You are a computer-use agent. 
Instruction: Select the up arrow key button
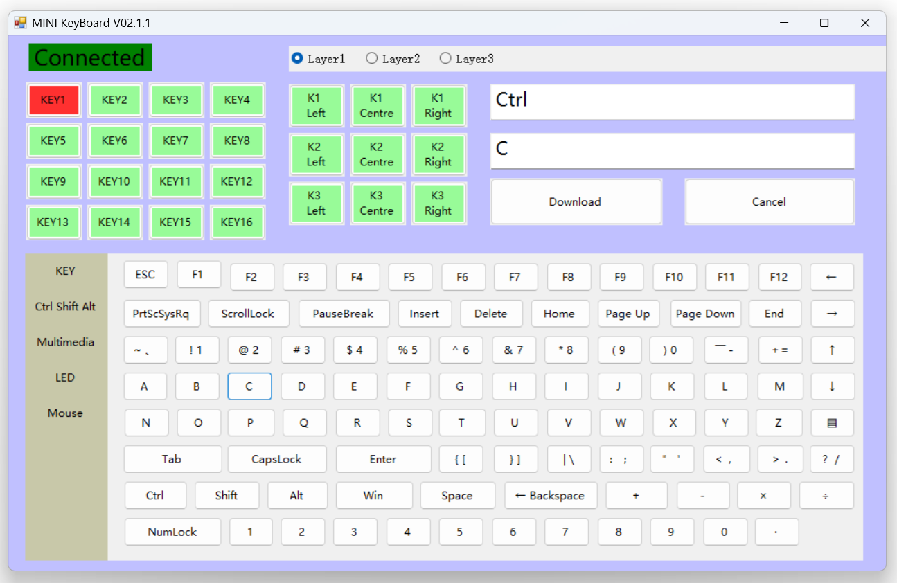(832, 350)
